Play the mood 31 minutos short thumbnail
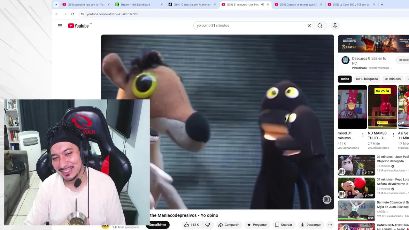Viewport: 409px width, 230px height. click(x=352, y=107)
